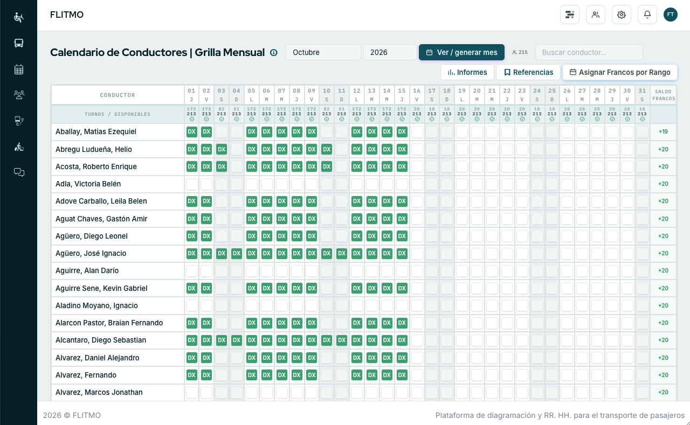Toggle DX on day 15 for Alvarez, Fernando
Image resolution: width=690 pixels, height=425 pixels.
point(402,375)
